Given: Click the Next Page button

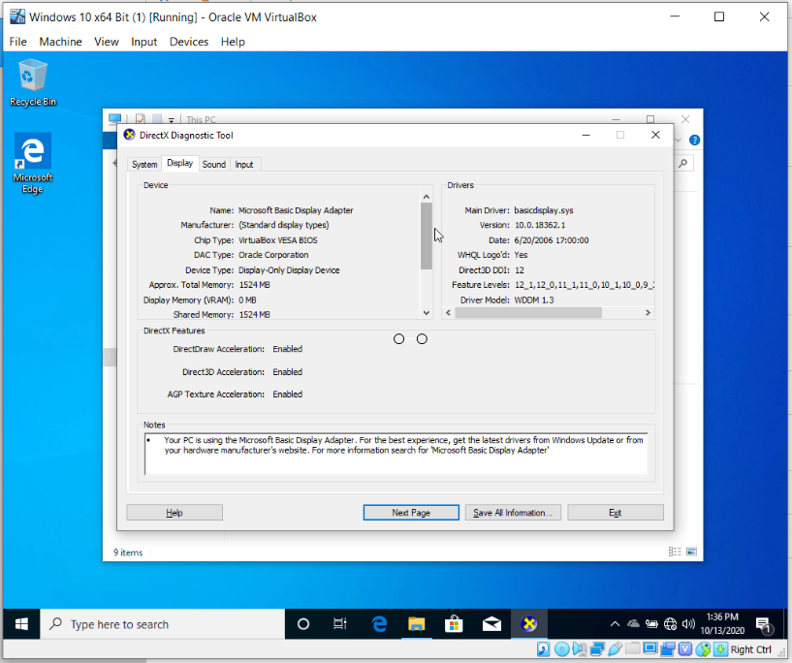Looking at the screenshot, I should [x=411, y=512].
